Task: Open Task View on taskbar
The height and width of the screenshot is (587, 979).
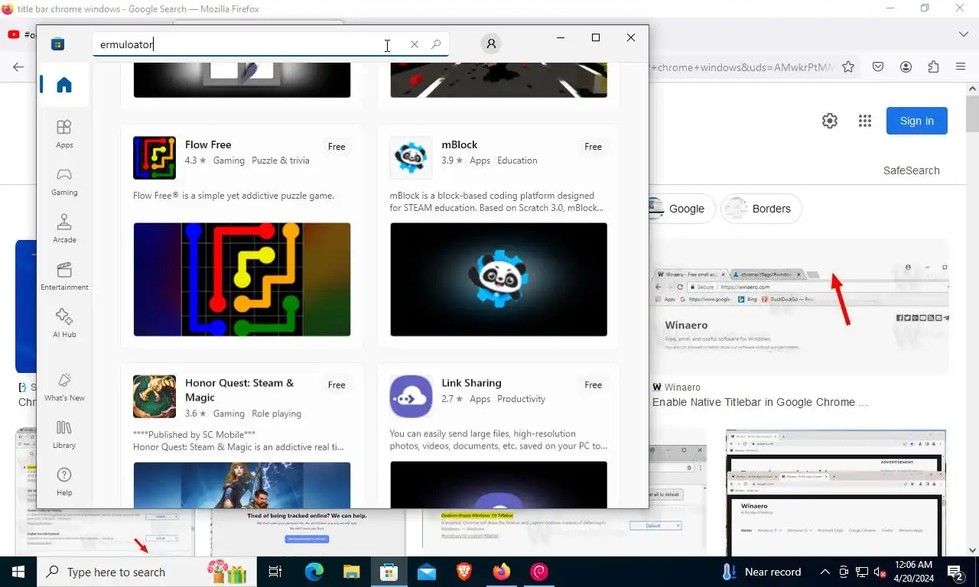Action: click(x=275, y=572)
